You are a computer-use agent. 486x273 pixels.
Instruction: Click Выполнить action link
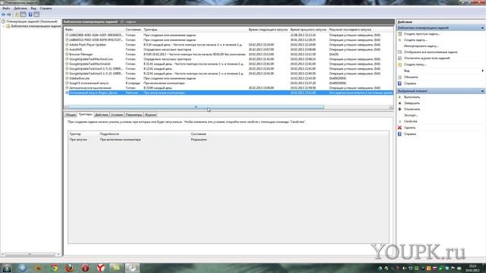pyautogui.click(x=412, y=97)
